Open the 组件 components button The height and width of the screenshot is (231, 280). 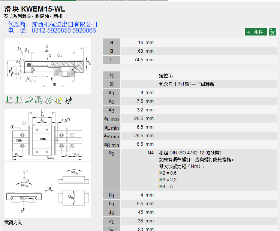pyautogui.click(x=256, y=32)
